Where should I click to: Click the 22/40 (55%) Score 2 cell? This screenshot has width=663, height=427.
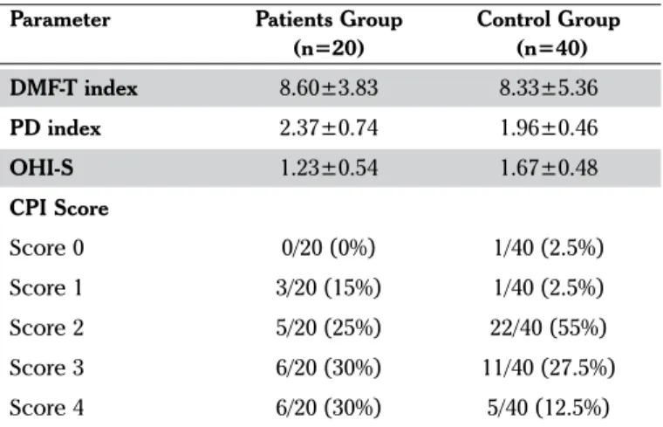[x=549, y=327]
